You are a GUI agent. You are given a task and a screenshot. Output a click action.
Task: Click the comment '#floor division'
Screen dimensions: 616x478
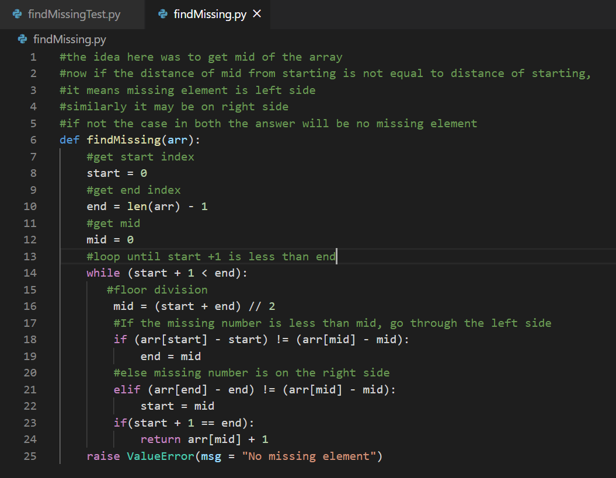click(x=157, y=290)
